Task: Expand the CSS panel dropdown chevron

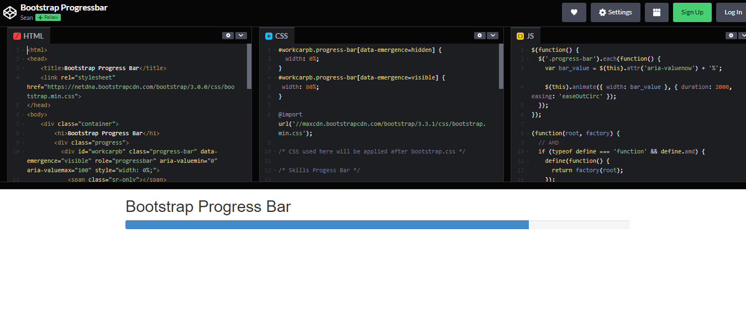Action: pos(493,35)
